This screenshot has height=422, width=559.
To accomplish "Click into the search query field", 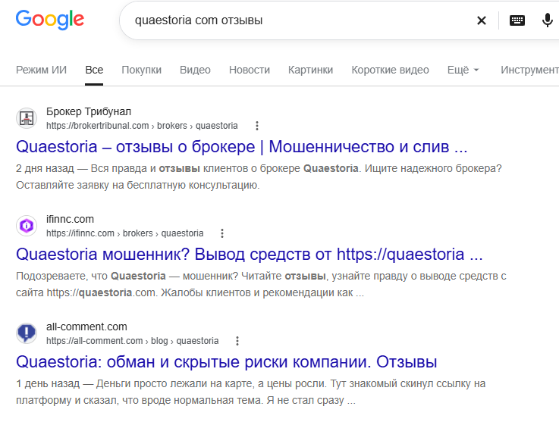I will click(300, 20).
